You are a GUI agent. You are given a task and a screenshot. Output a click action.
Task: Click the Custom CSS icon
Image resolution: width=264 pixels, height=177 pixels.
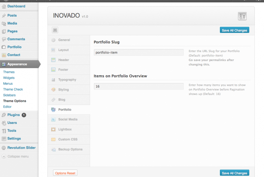53,140
